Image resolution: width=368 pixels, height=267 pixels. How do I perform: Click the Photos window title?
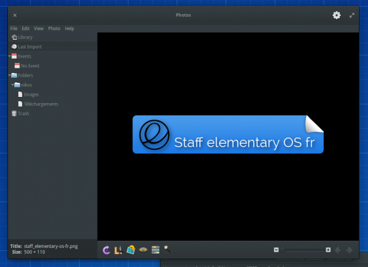183,15
